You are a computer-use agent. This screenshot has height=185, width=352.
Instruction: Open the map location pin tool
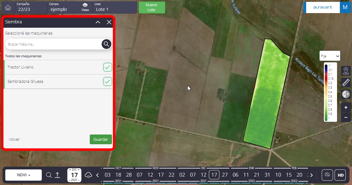[x=346, y=71]
